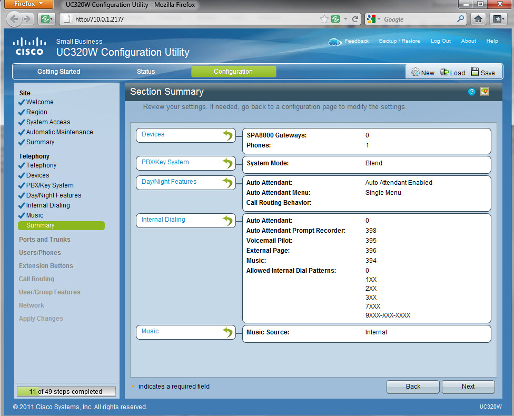The height and width of the screenshot is (416, 514).
Task: Click the Firefox home icon
Action: pos(478,19)
